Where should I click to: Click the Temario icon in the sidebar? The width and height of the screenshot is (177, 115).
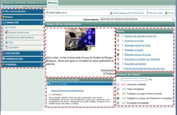6,27
